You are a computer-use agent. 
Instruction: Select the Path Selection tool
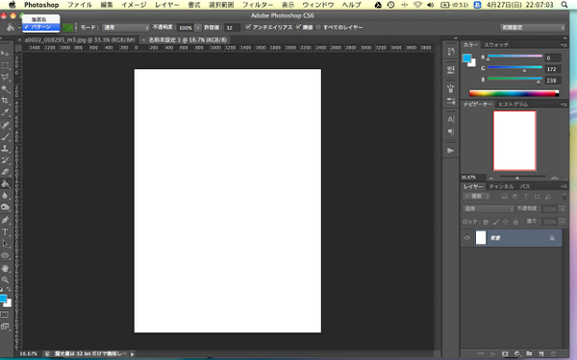coord(5,244)
